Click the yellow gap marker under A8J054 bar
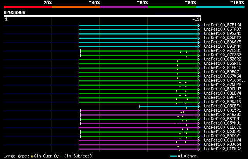 point(178,146)
